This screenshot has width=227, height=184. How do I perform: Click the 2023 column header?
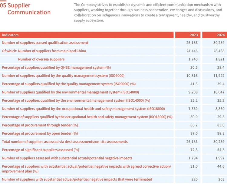194,35
